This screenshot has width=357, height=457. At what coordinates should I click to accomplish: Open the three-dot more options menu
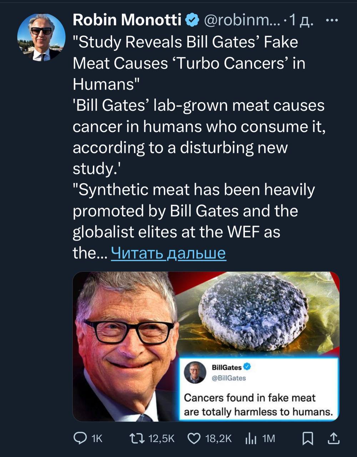click(332, 20)
